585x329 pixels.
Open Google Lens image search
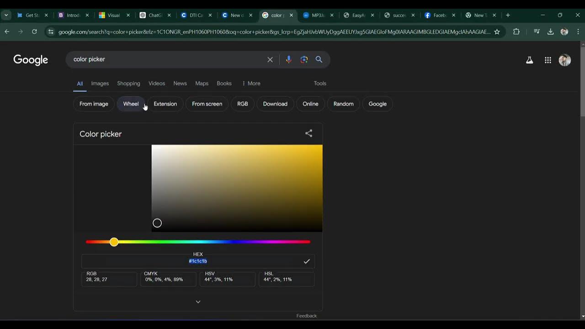tap(304, 59)
